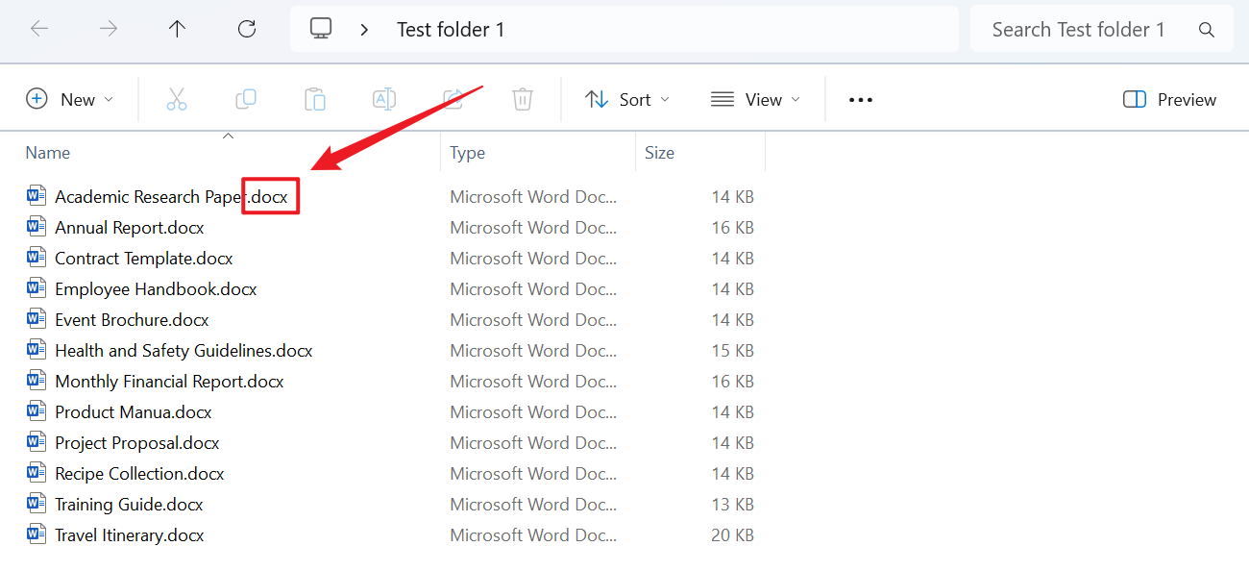Sort files by the Size column header
Image resolution: width=1249 pixels, height=571 pixels.
click(x=659, y=153)
